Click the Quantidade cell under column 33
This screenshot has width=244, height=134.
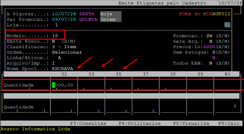pyautogui.click(x=91, y=85)
